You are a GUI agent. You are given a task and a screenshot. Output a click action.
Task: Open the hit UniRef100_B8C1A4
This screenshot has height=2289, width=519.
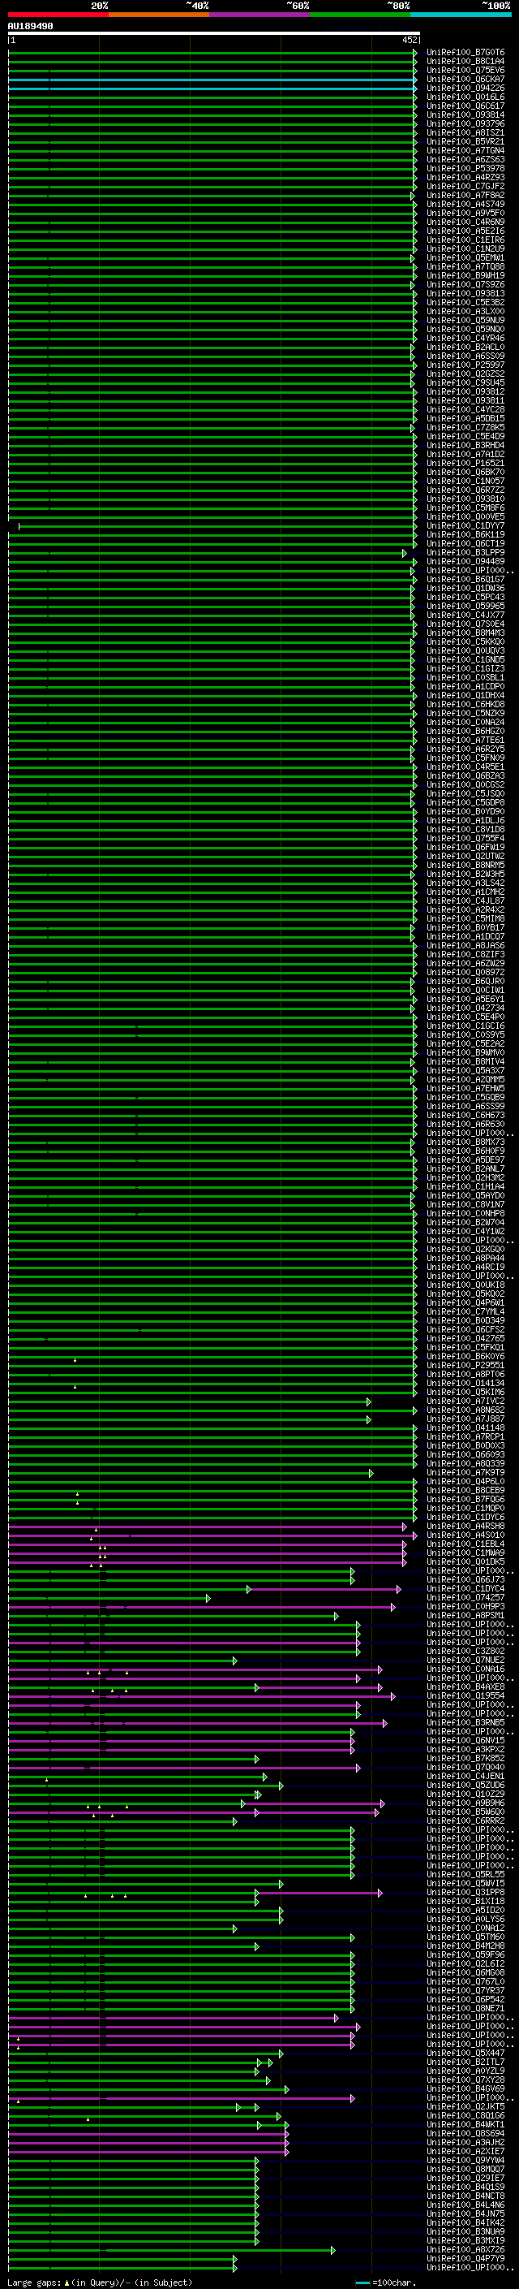pos(465,62)
